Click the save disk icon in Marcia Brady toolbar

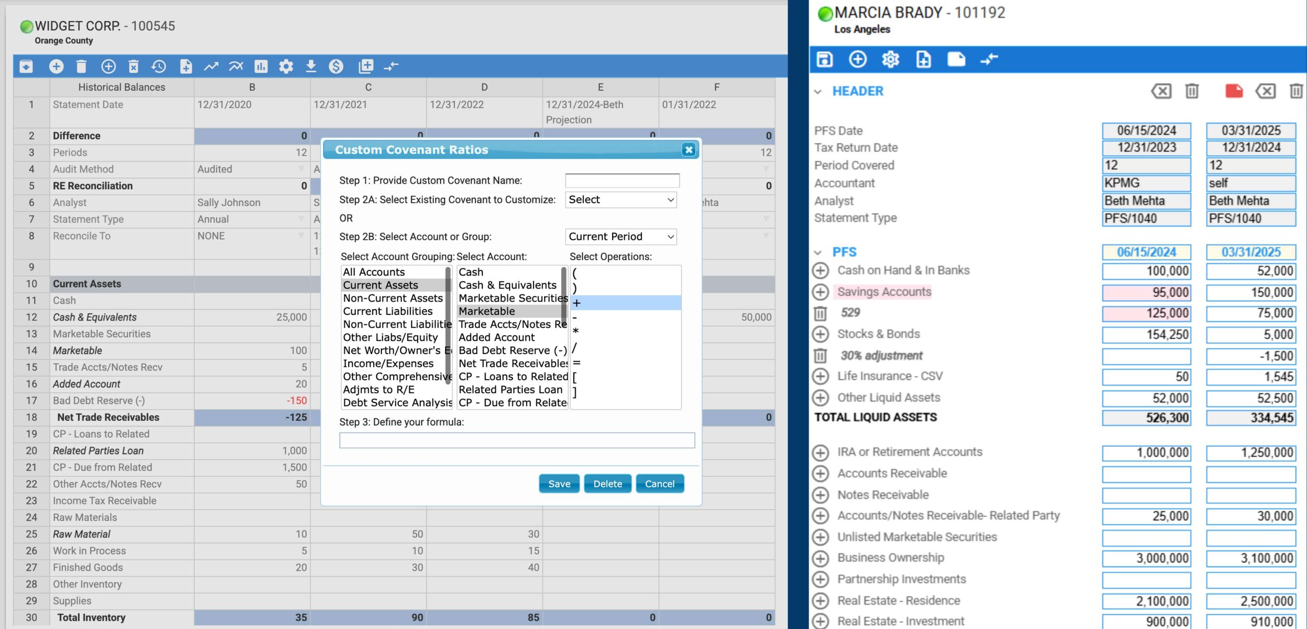(825, 59)
